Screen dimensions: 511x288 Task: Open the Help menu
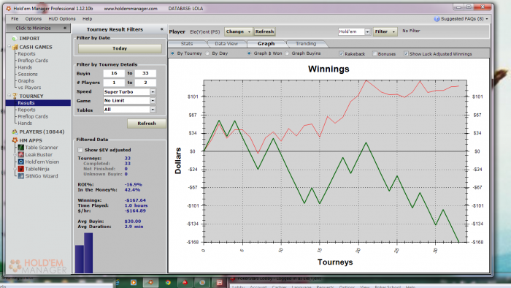pyautogui.click(x=87, y=19)
